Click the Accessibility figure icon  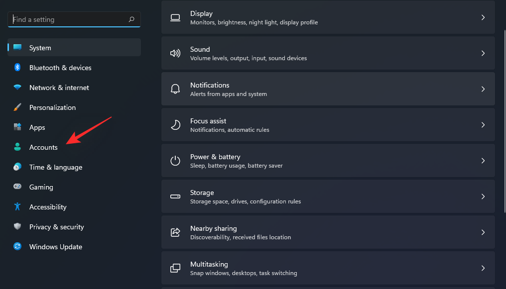click(x=17, y=207)
